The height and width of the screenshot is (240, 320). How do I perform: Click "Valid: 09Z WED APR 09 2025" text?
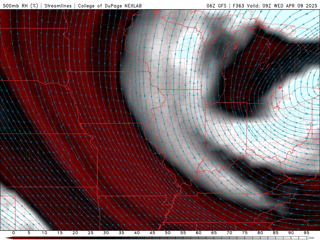point(282,6)
